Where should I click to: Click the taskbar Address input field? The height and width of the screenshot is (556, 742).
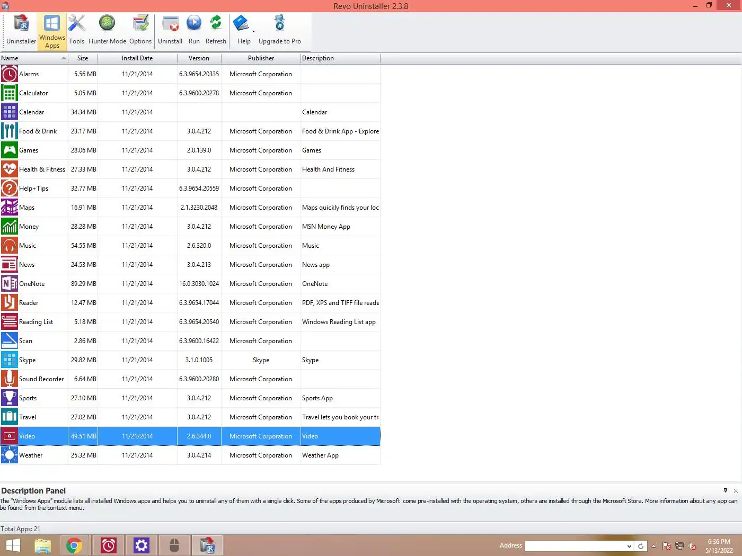click(x=575, y=546)
